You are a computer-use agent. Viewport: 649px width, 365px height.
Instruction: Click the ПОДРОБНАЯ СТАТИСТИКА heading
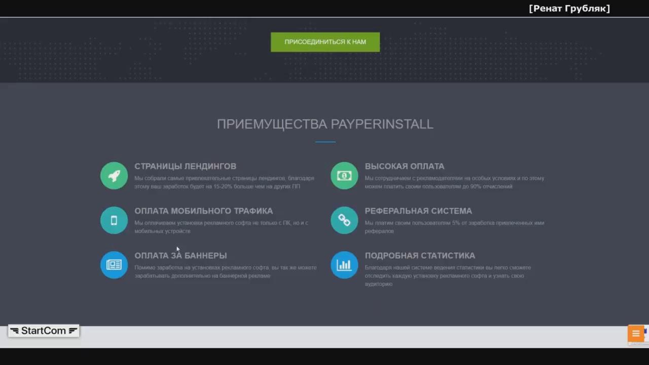click(x=420, y=255)
